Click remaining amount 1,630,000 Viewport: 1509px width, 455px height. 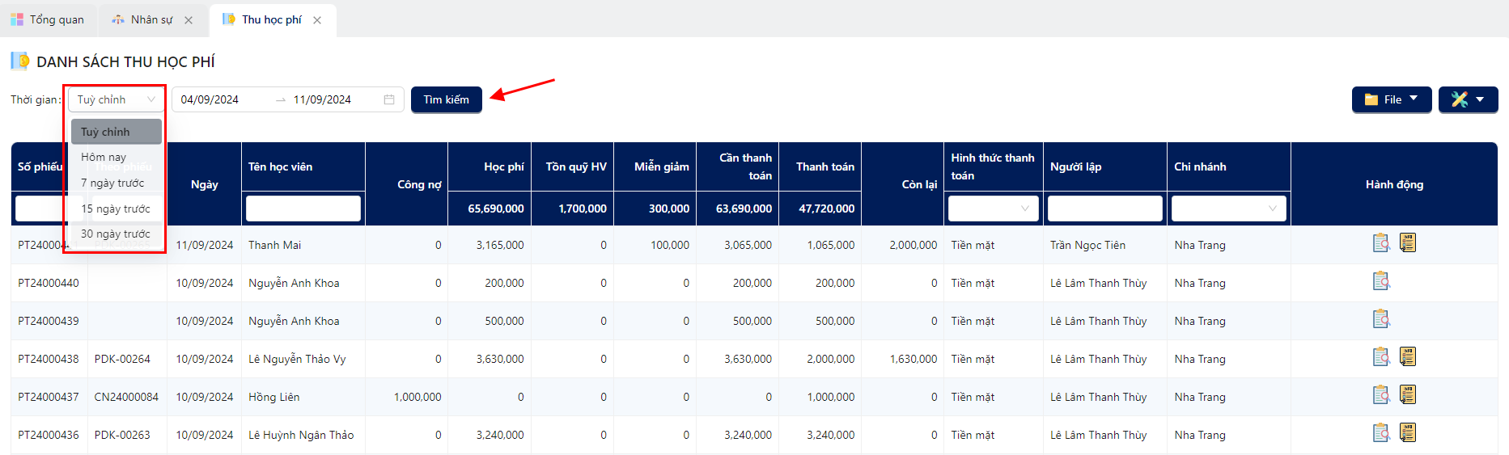(913, 359)
